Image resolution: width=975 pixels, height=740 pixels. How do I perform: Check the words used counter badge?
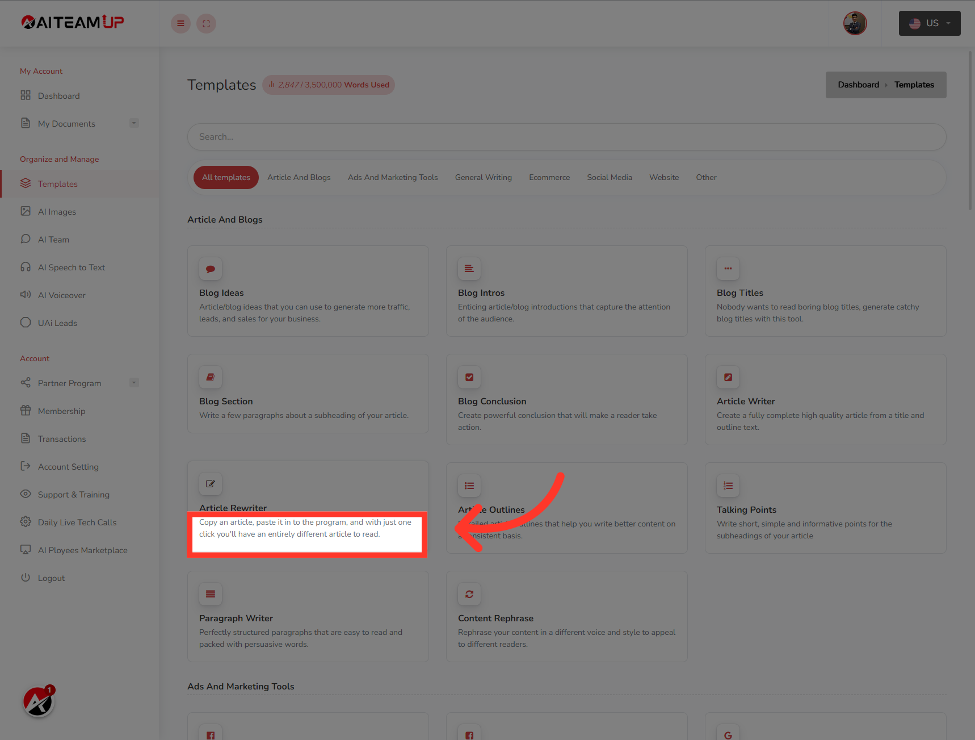(x=328, y=85)
